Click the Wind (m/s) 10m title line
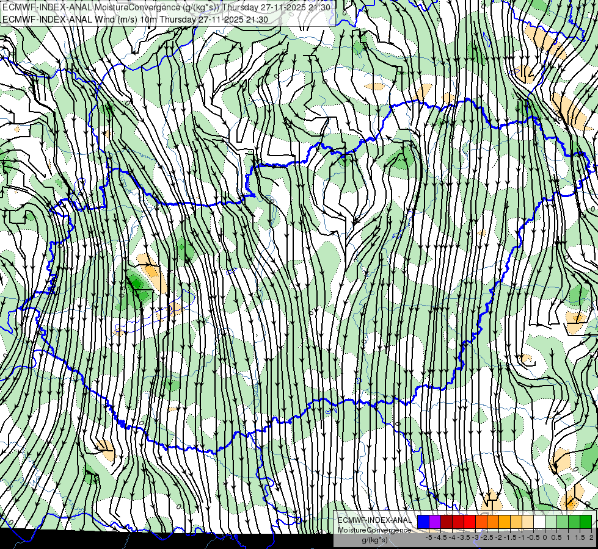The image size is (598, 549). pyautogui.click(x=135, y=20)
